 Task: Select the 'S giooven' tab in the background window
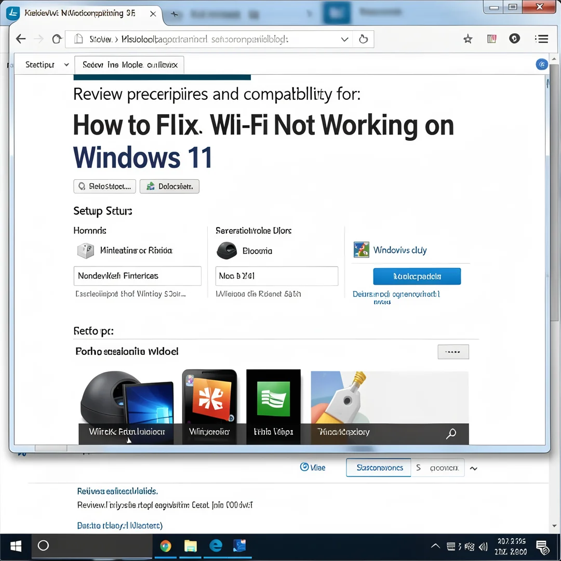[x=437, y=468]
